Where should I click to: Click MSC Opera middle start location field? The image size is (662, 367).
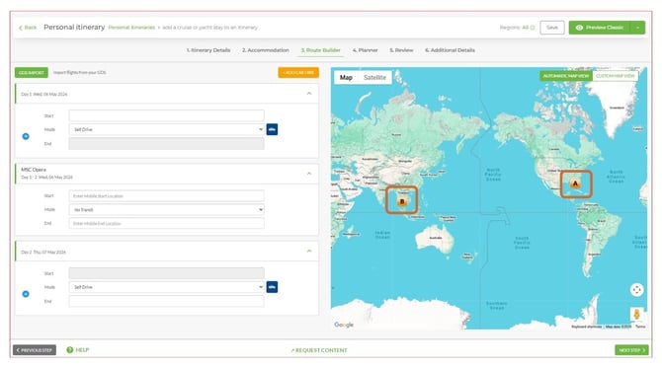pyautogui.click(x=166, y=195)
